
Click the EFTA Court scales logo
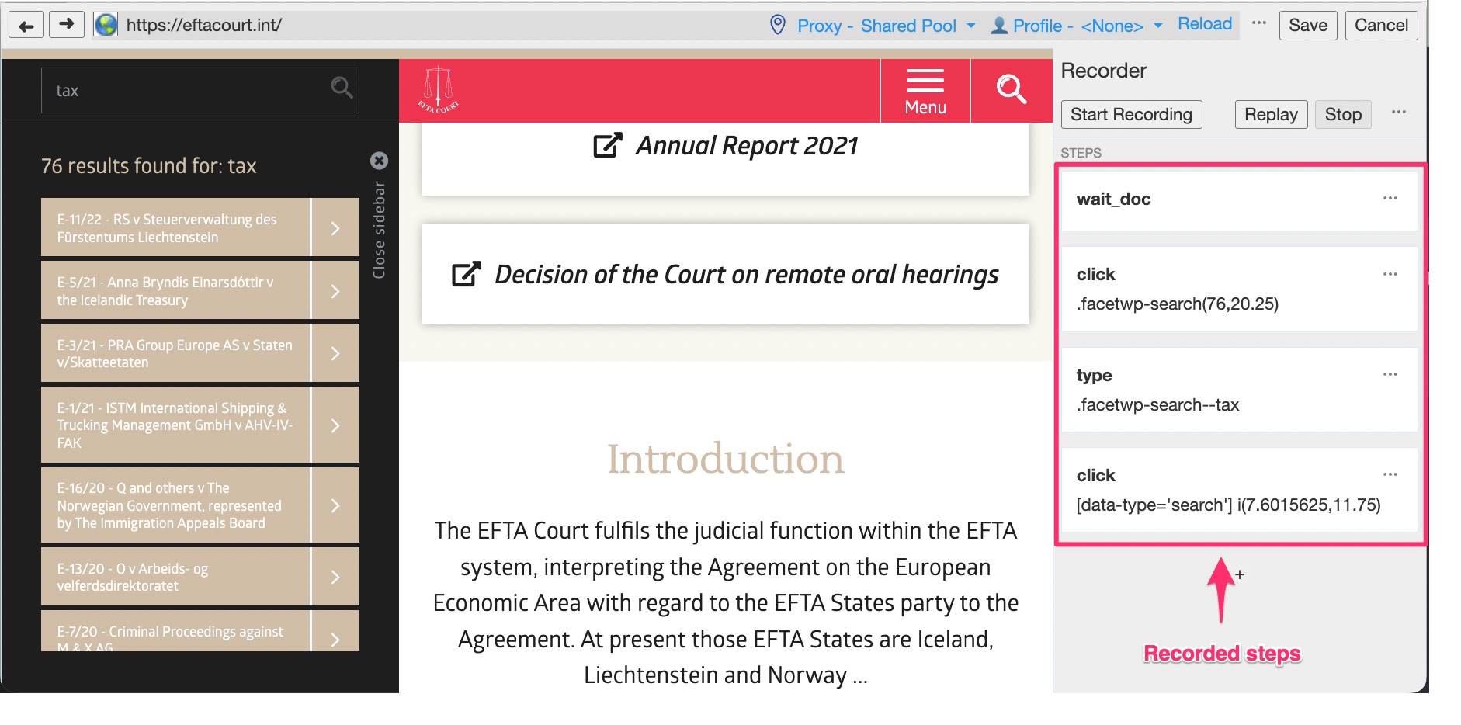(x=439, y=91)
